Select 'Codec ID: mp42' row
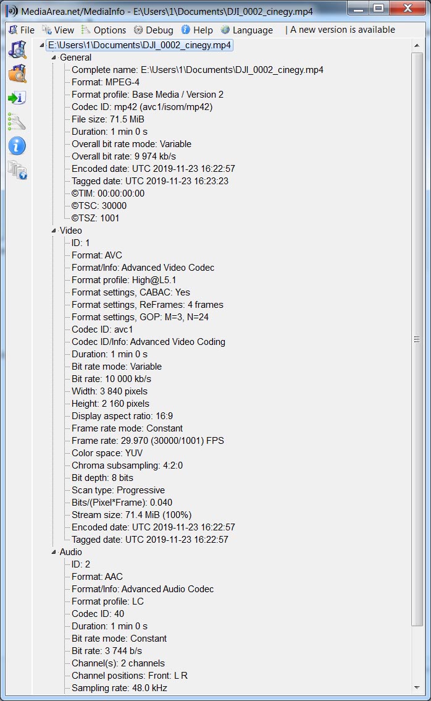Image resolution: width=431 pixels, height=701 pixels. click(x=142, y=107)
